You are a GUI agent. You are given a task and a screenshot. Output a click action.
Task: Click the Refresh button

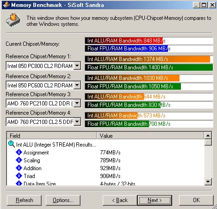click(x=24, y=200)
